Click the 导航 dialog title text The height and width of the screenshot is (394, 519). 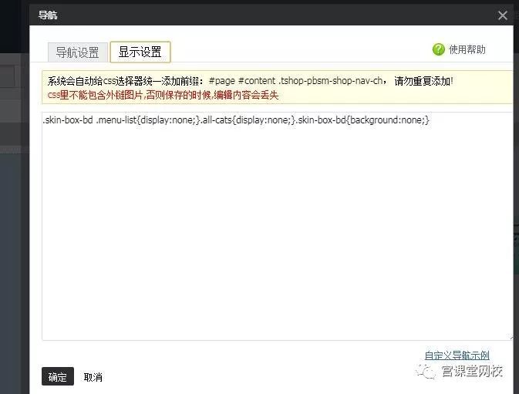(48, 15)
